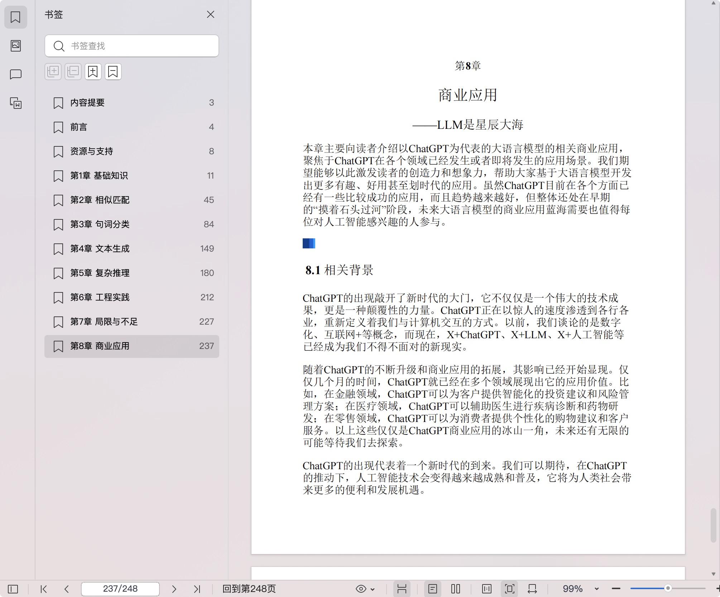Open eye protection mode dropdown arrow

[373, 589]
